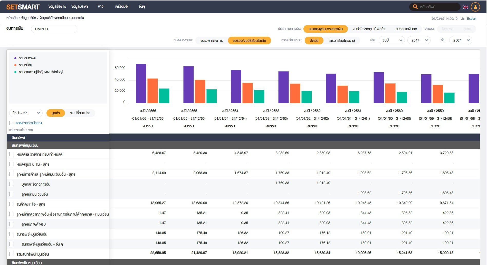The image size is (487, 265).
Task: Toggle the orange รวมหนี้สิน legend dot
Action: click(x=15, y=65)
